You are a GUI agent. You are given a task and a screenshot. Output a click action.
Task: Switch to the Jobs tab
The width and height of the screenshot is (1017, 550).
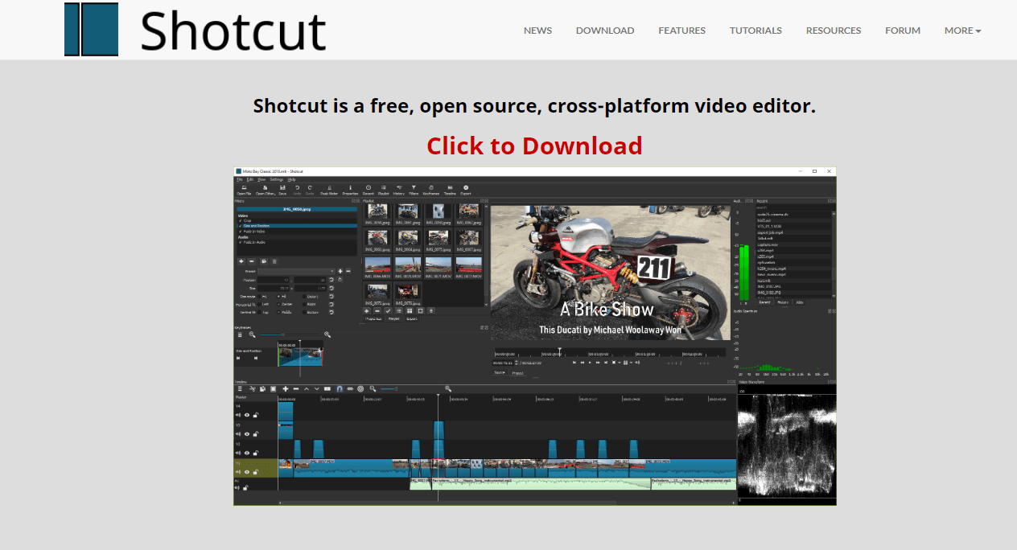(799, 302)
